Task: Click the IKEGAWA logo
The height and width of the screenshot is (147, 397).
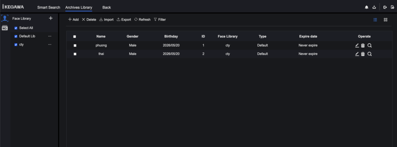Action: (x=13, y=7)
